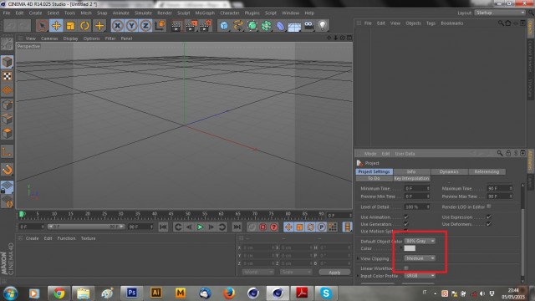Viewport: 535px width, 301px height.
Task: Toggle Use Expression checkbox
Action: (x=489, y=217)
